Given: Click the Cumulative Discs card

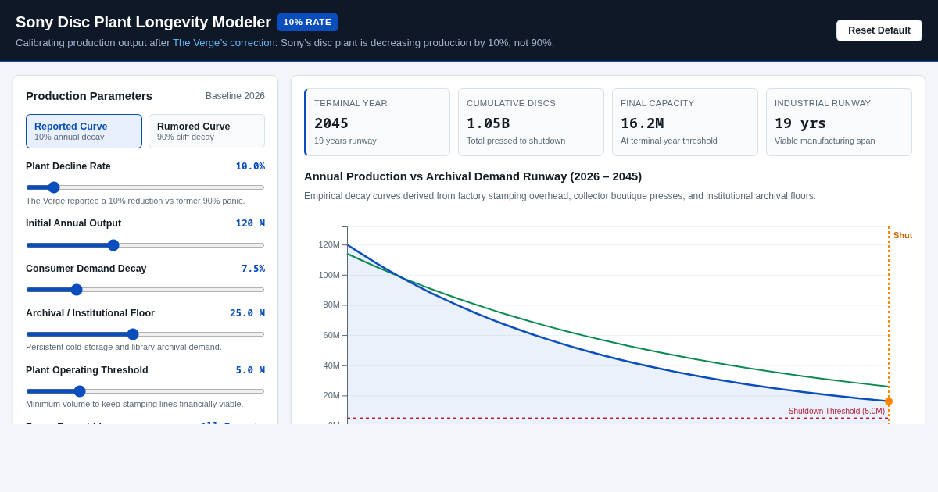Looking at the screenshot, I should pos(530,122).
